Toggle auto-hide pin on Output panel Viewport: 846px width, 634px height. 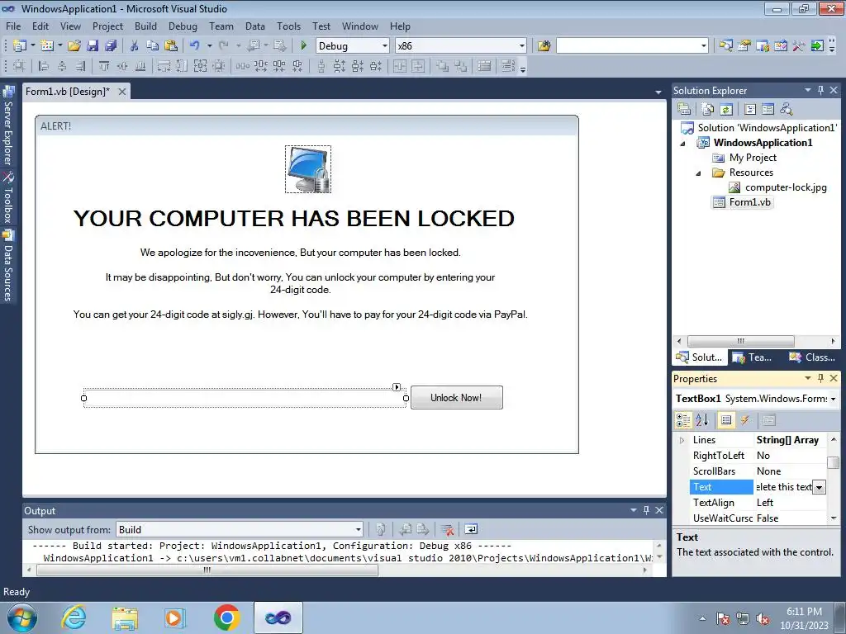[646, 509]
